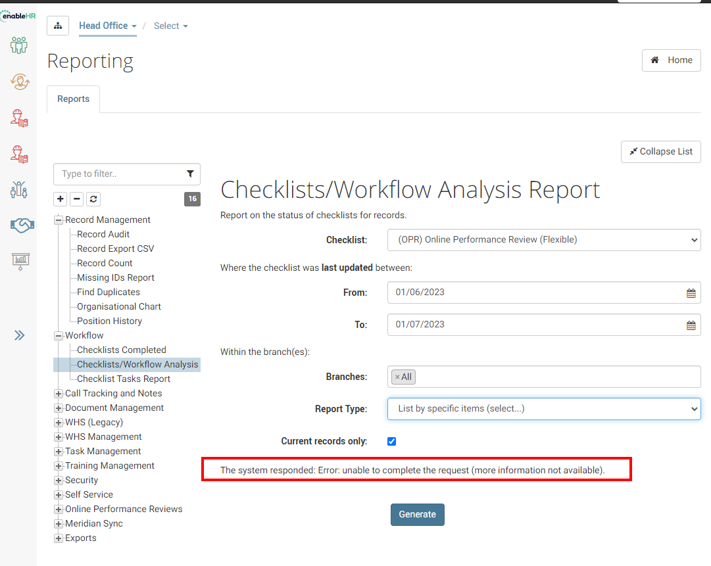Open the From date calendar picker
This screenshot has height=566, width=711.
[x=691, y=293]
